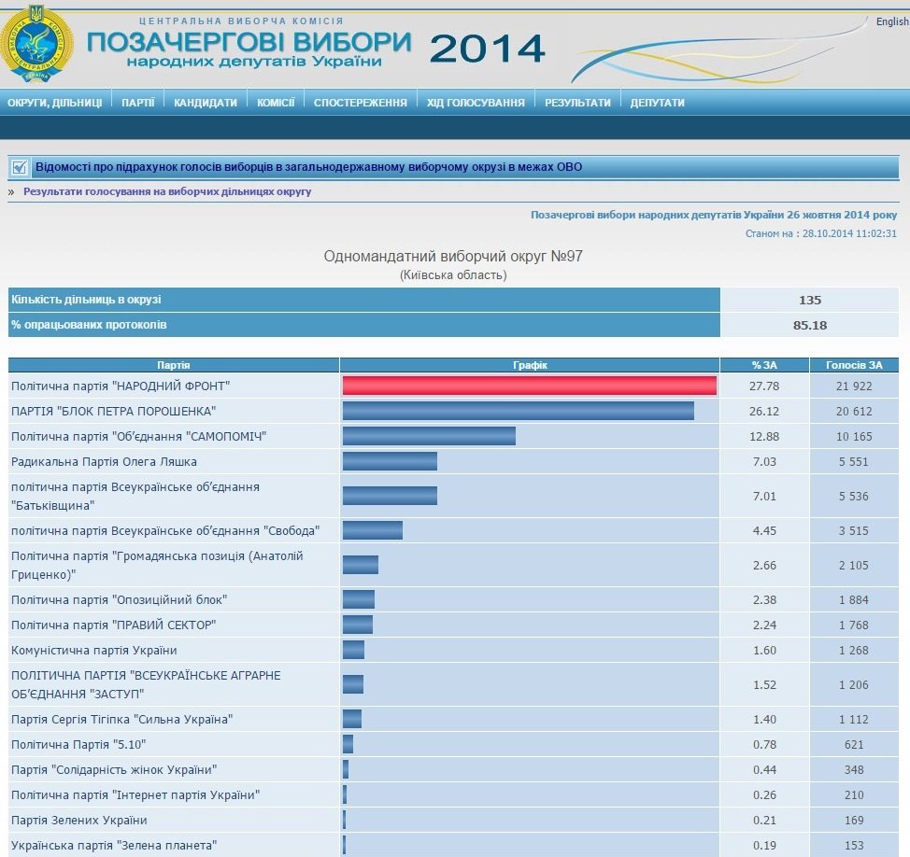The width and height of the screenshot is (910, 857).
Task: Click the 20 612 votes value
Action: coord(854,411)
